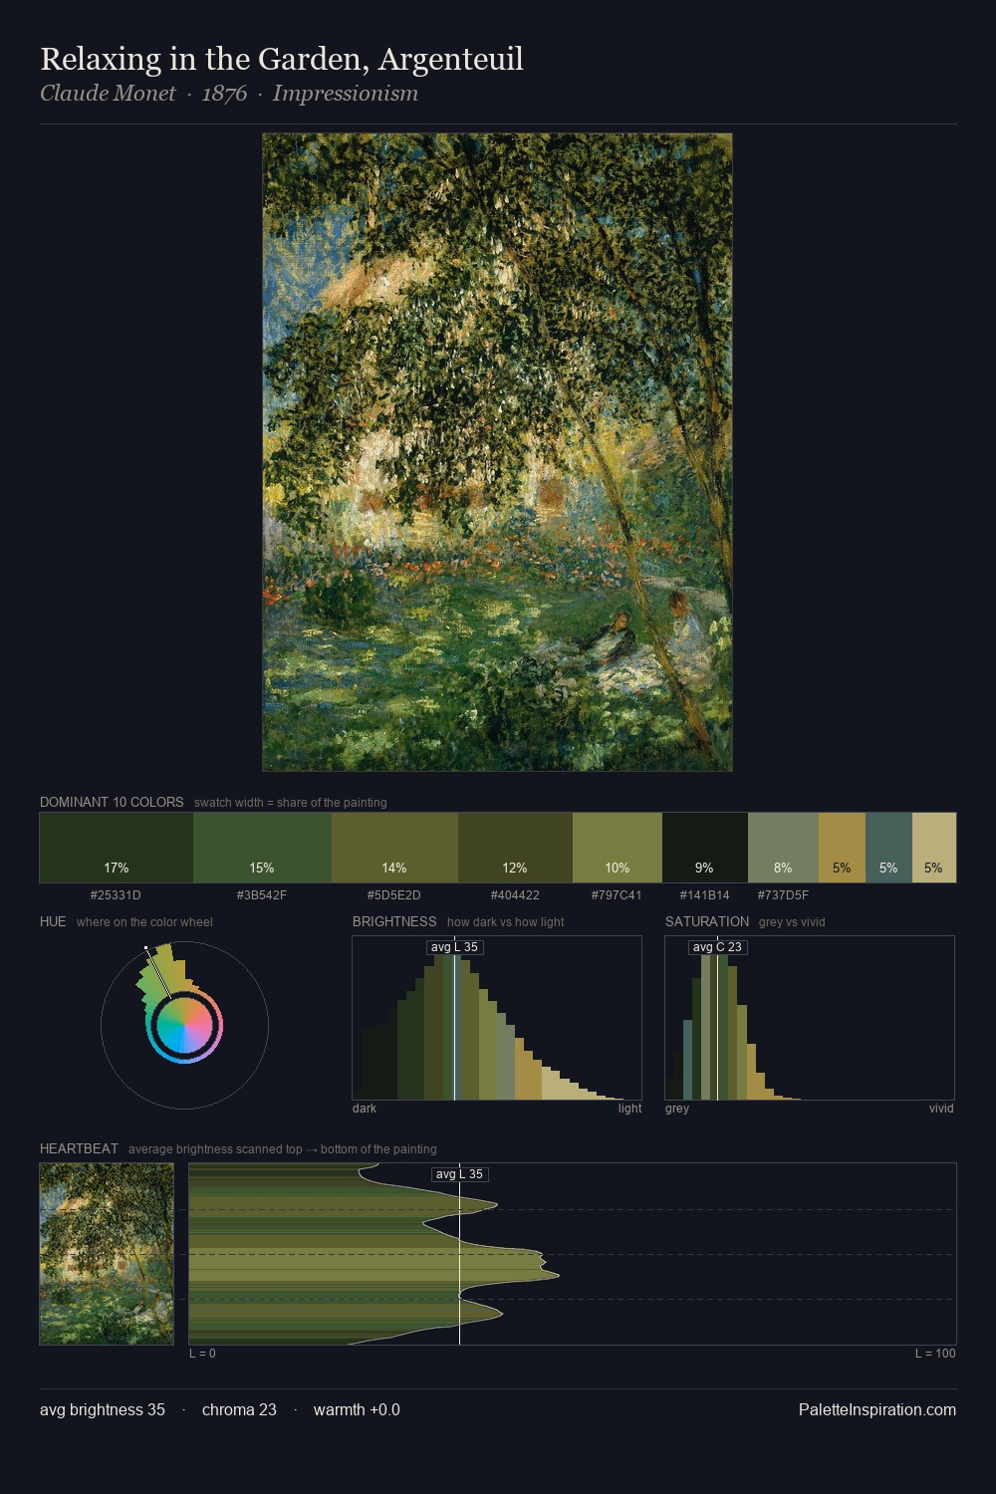Click hex code #404422

(x=515, y=895)
